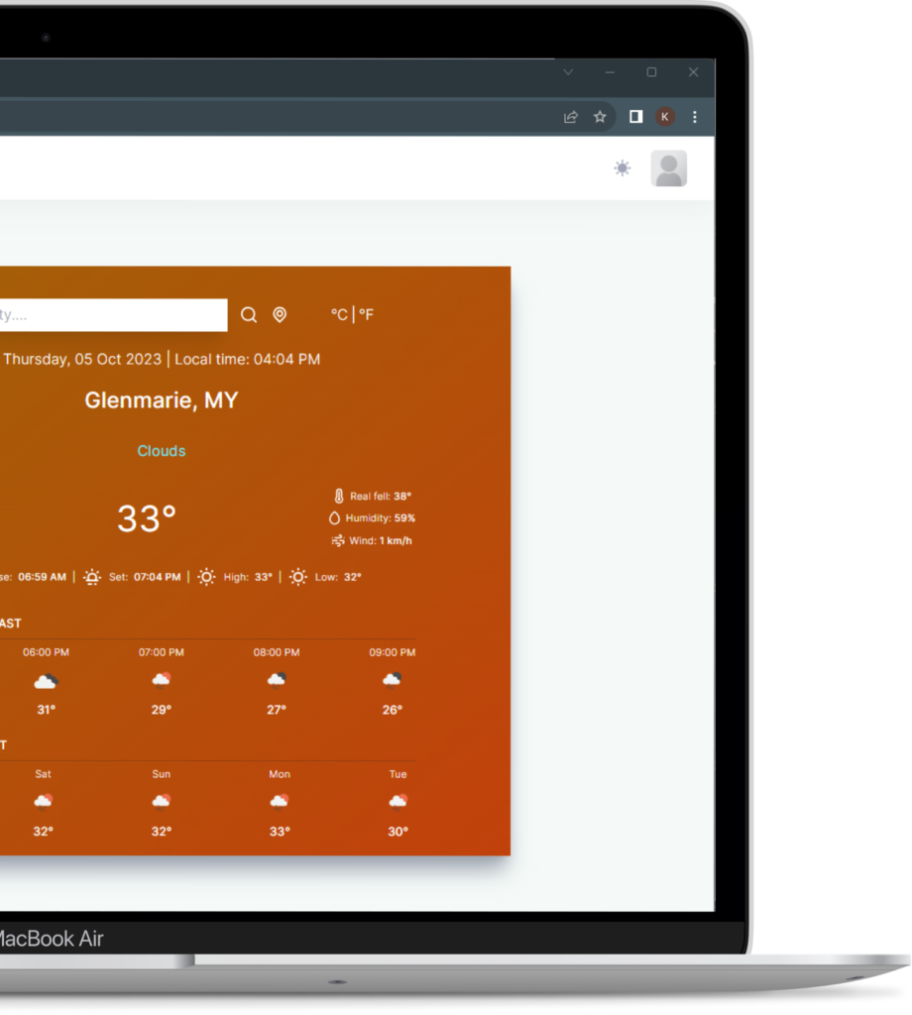This screenshot has width=912, height=1015.
Task: Click the sun icon beside Low
Action: [x=297, y=577]
